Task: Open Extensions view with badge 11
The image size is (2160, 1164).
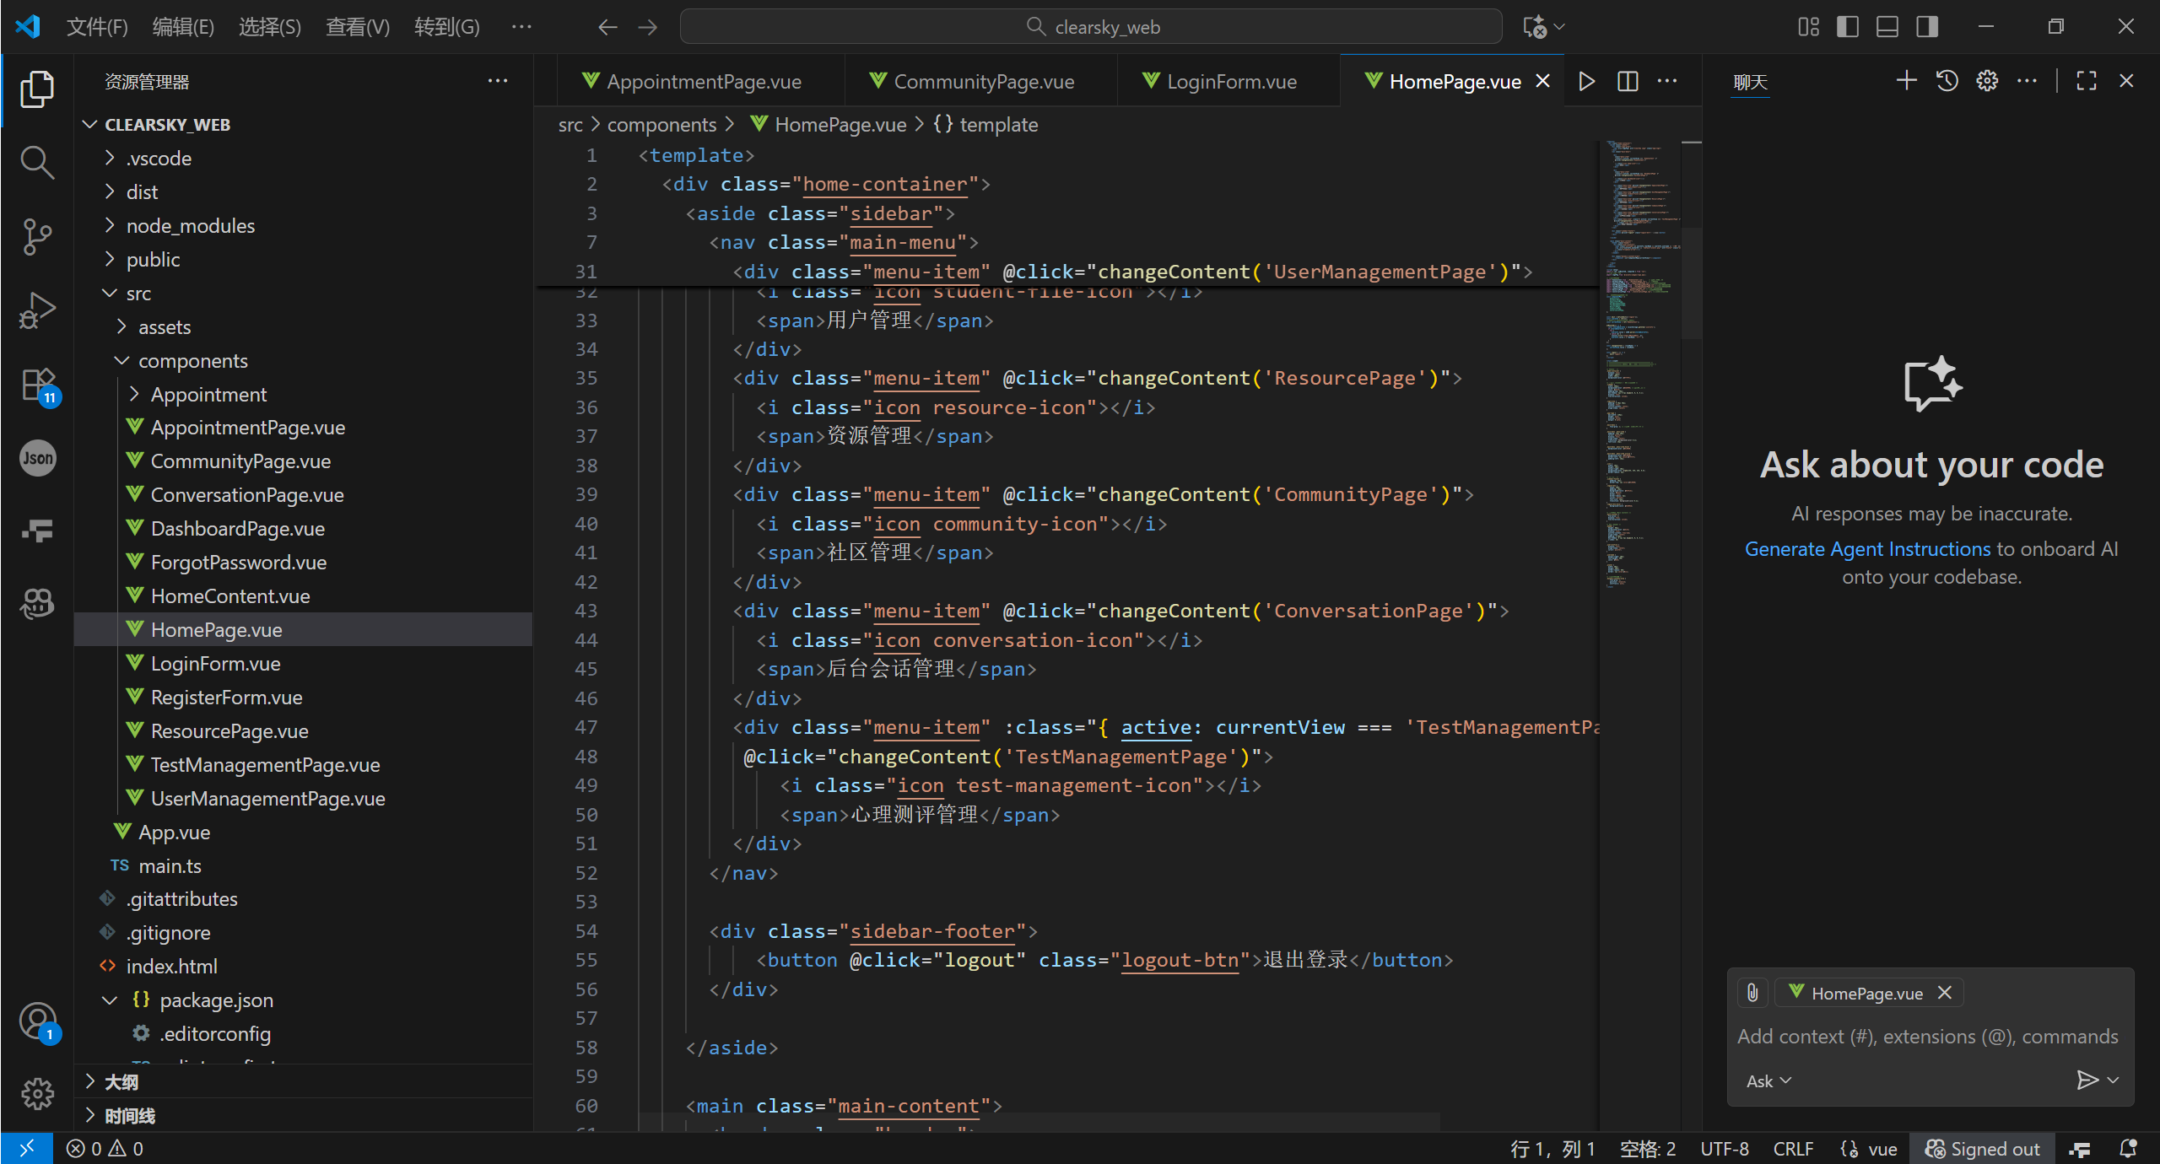Action: click(x=37, y=385)
